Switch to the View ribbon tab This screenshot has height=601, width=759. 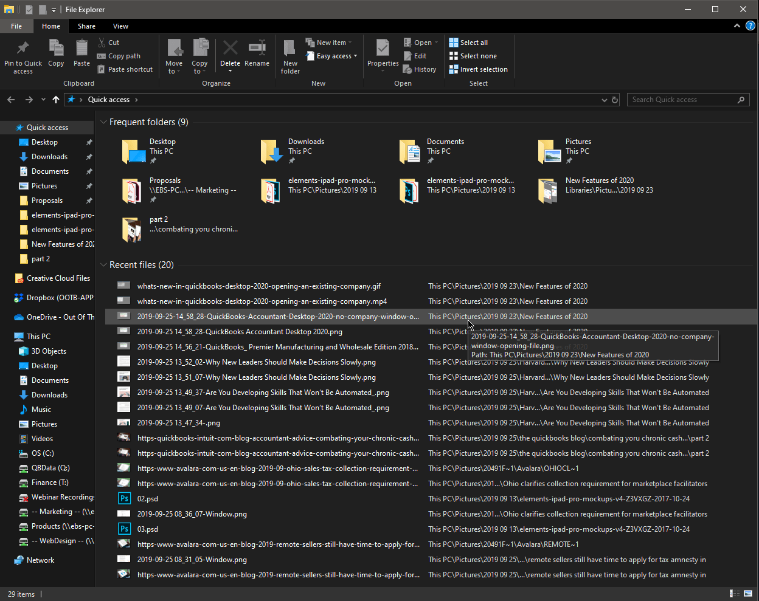(x=120, y=26)
